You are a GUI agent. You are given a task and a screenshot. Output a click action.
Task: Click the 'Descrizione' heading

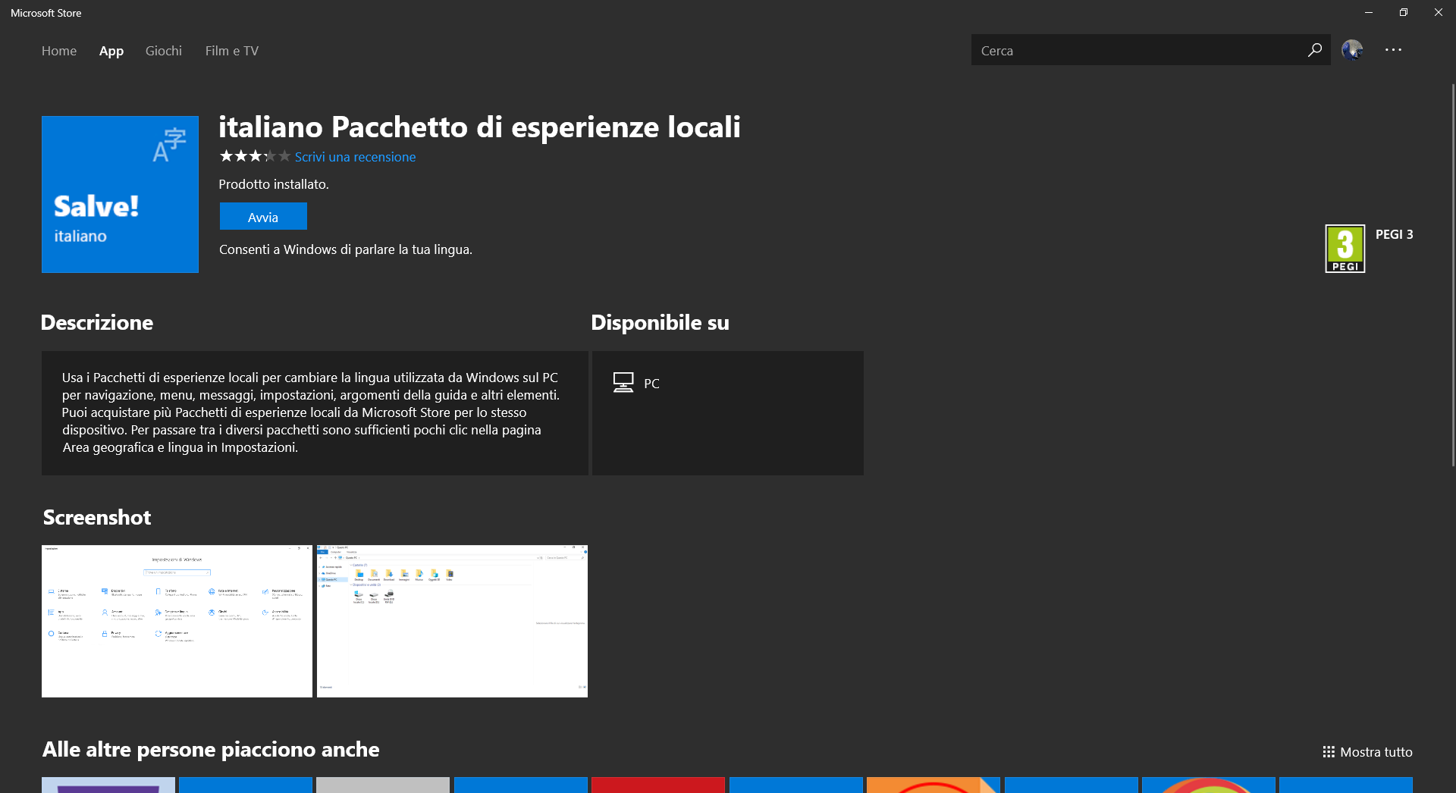pos(97,322)
